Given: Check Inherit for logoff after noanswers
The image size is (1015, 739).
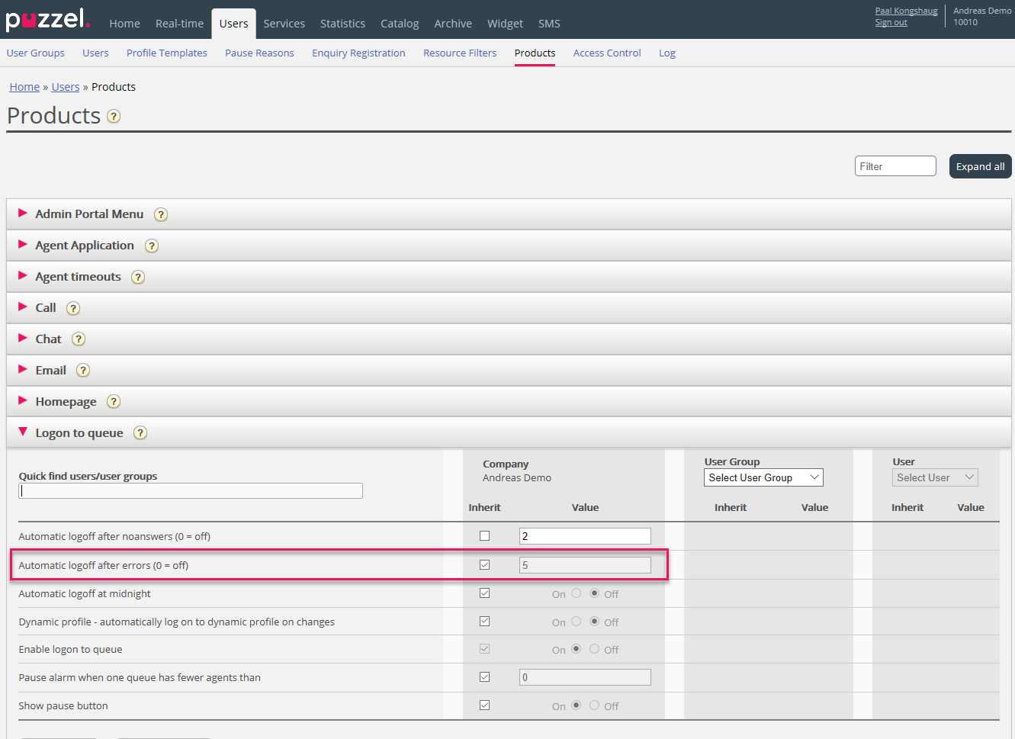Looking at the screenshot, I should (x=484, y=536).
